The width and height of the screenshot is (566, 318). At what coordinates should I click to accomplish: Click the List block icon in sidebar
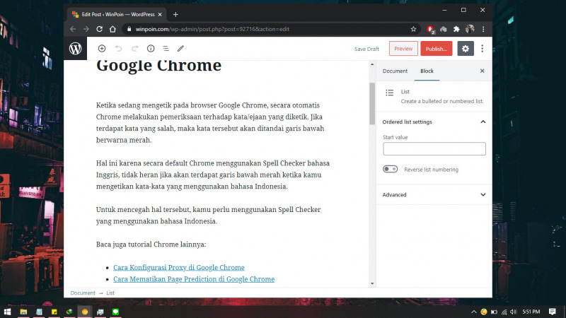(390, 93)
